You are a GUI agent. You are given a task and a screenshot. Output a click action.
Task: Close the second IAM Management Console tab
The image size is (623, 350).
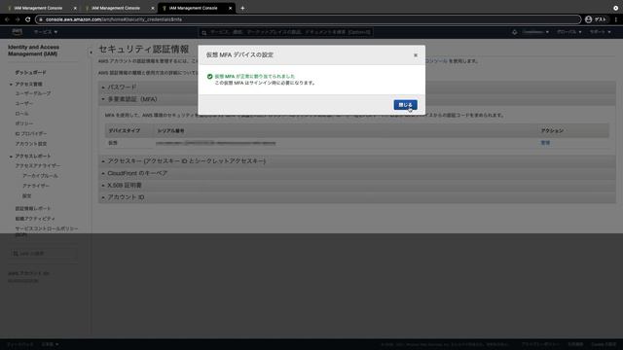pos(153,8)
